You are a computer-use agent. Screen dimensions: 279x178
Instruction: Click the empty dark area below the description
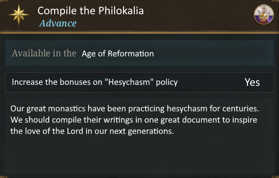point(140,154)
